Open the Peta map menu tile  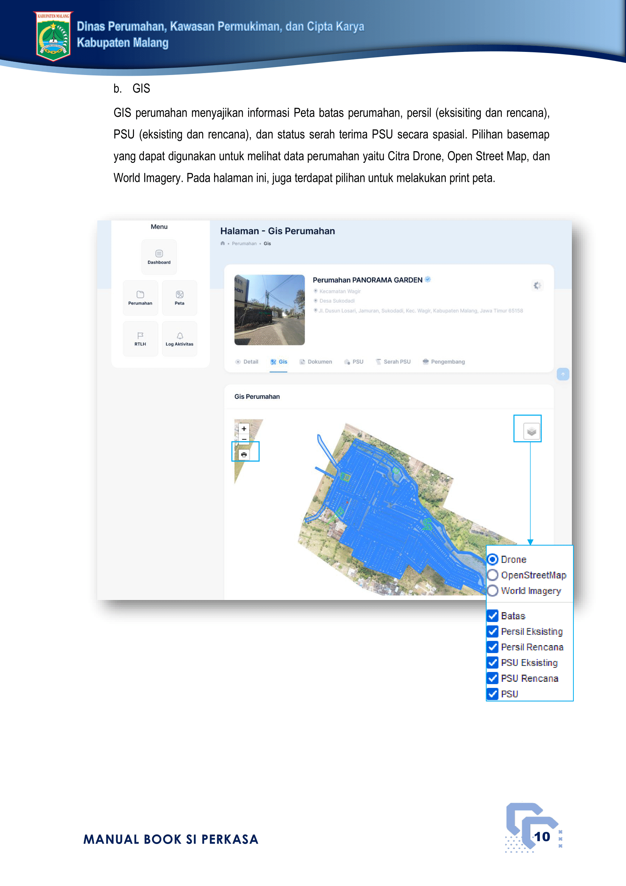(180, 297)
